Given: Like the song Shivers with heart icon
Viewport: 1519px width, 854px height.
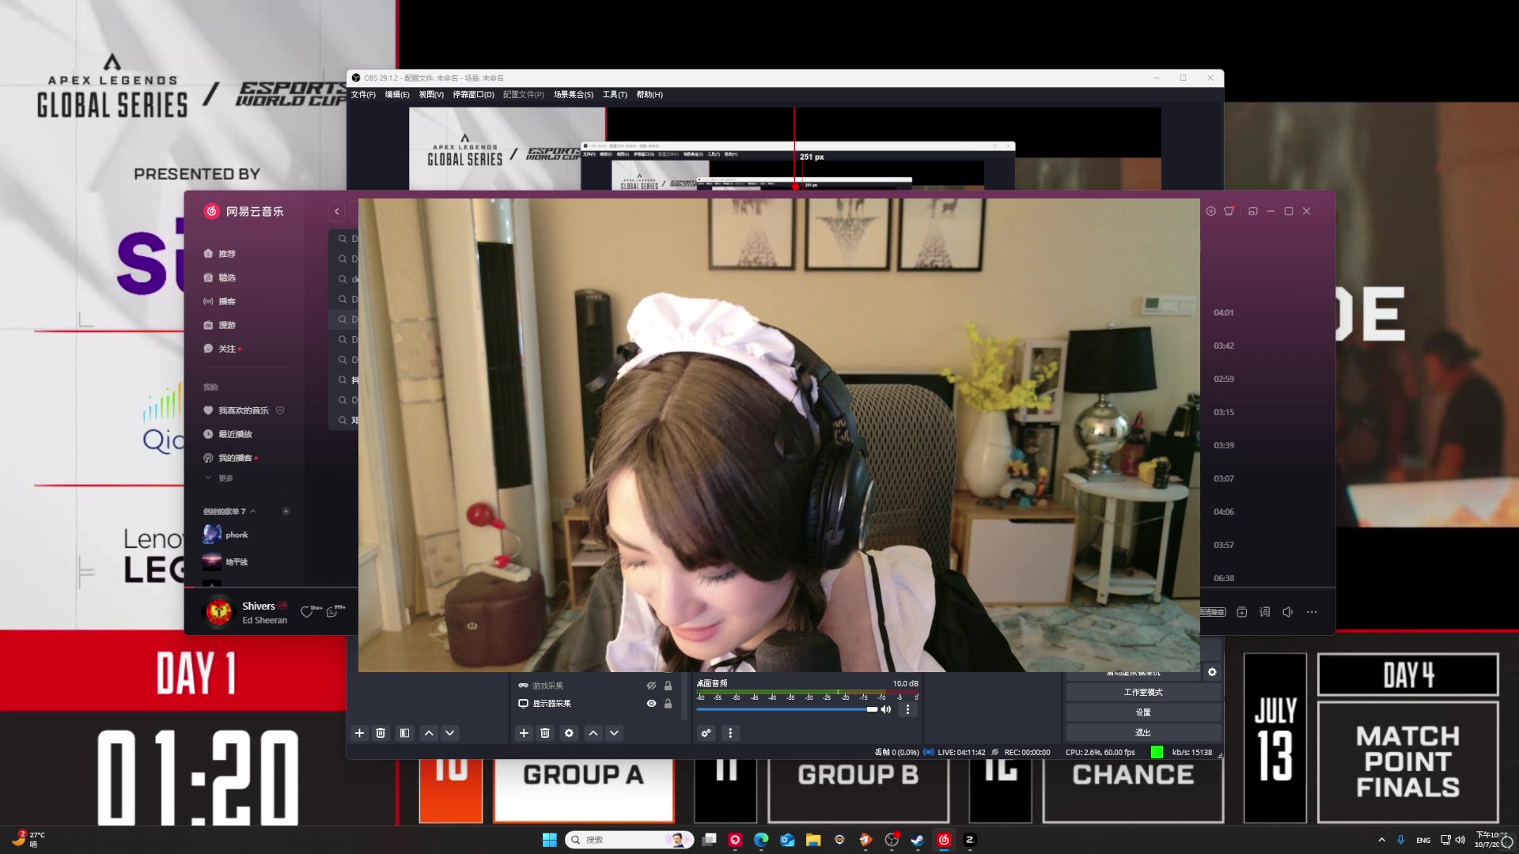Looking at the screenshot, I should (x=307, y=612).
